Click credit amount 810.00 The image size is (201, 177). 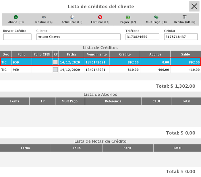[x=125, y=70]
